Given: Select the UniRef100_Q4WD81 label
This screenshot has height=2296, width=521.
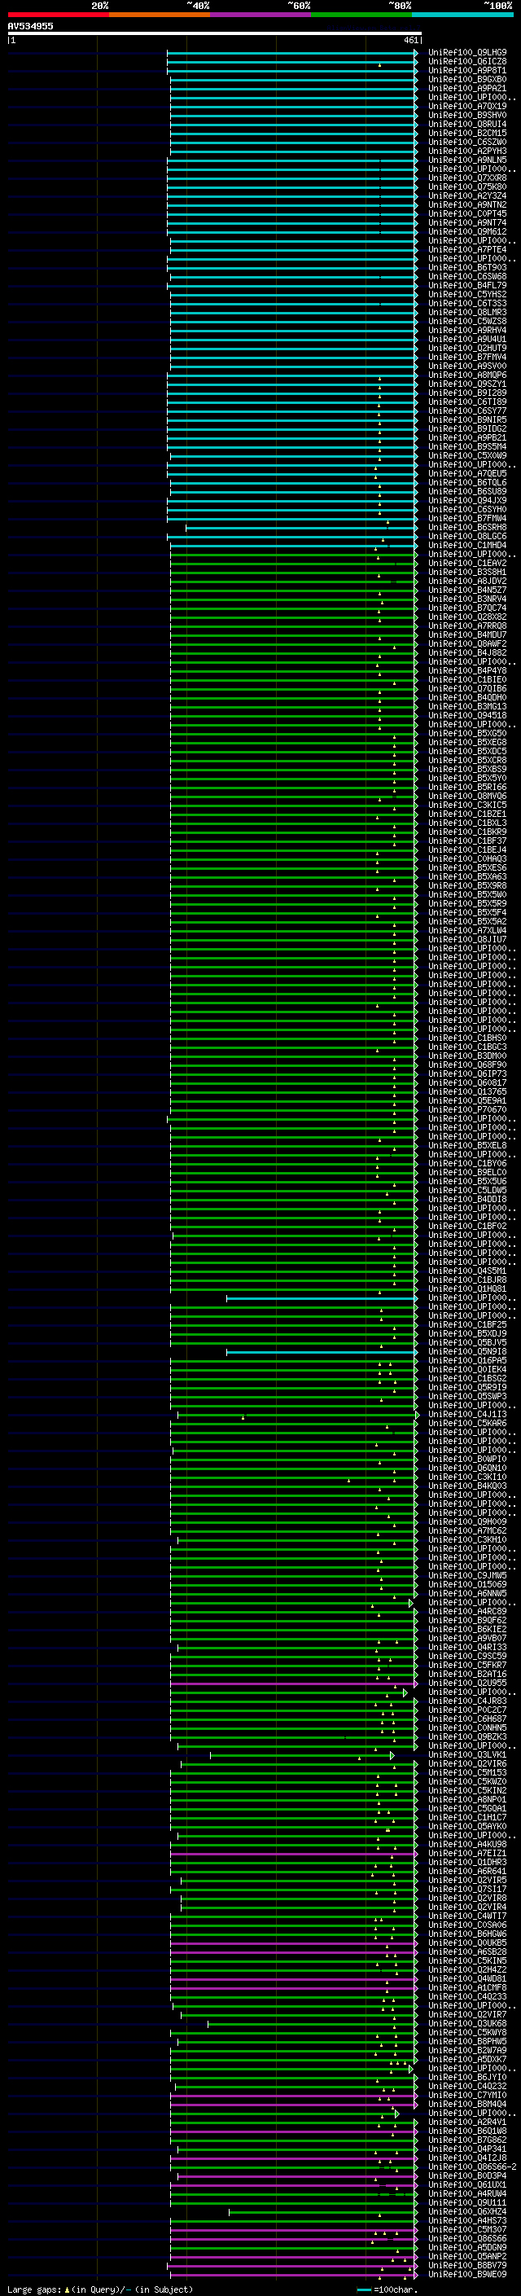Looking at the screenshot, I should [467, 1978].
